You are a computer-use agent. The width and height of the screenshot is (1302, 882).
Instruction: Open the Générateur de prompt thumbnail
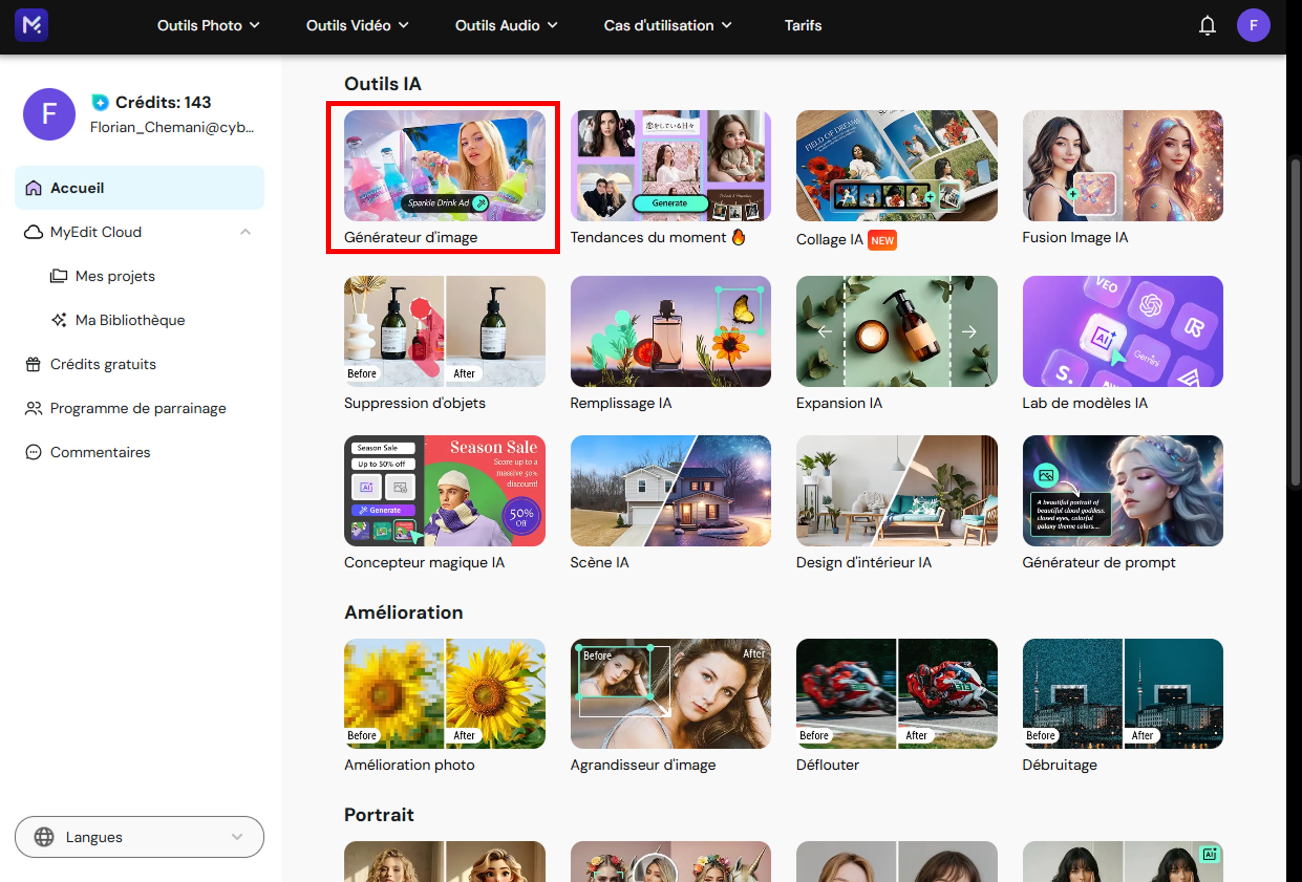pyautogui.click(x=1123, y=491)
